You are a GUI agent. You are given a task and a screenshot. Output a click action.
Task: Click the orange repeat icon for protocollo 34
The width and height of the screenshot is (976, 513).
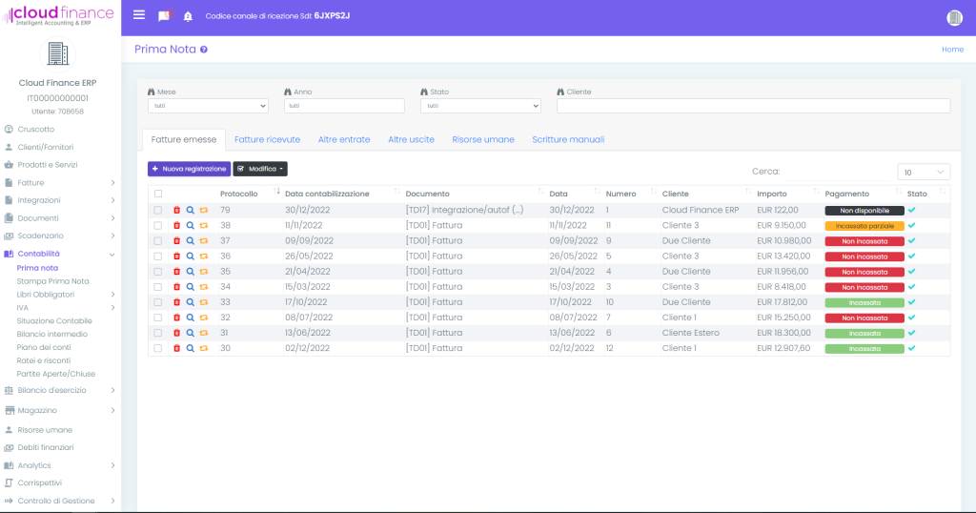click(204, 287)
